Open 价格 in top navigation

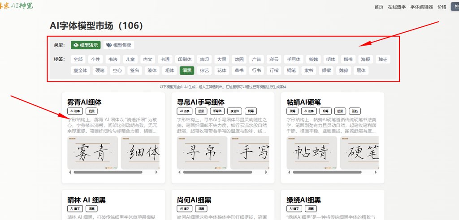pyautogui.click(x=442, y=7)
